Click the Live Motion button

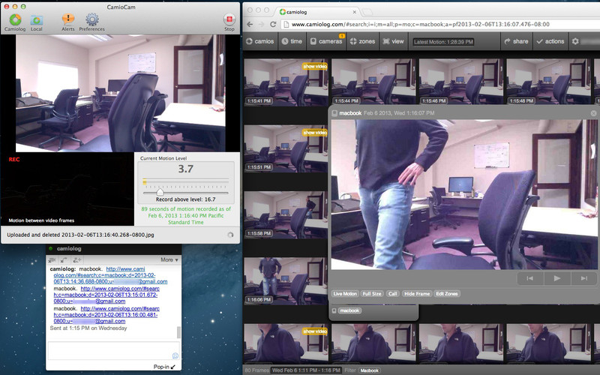tap(344, 294)
